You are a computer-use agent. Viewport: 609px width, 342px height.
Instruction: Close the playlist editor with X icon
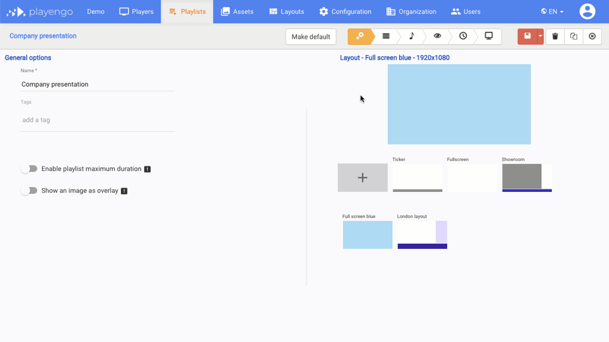(593, 37)
